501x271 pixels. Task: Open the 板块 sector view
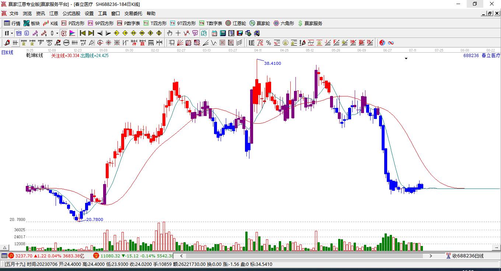(32, 23)
